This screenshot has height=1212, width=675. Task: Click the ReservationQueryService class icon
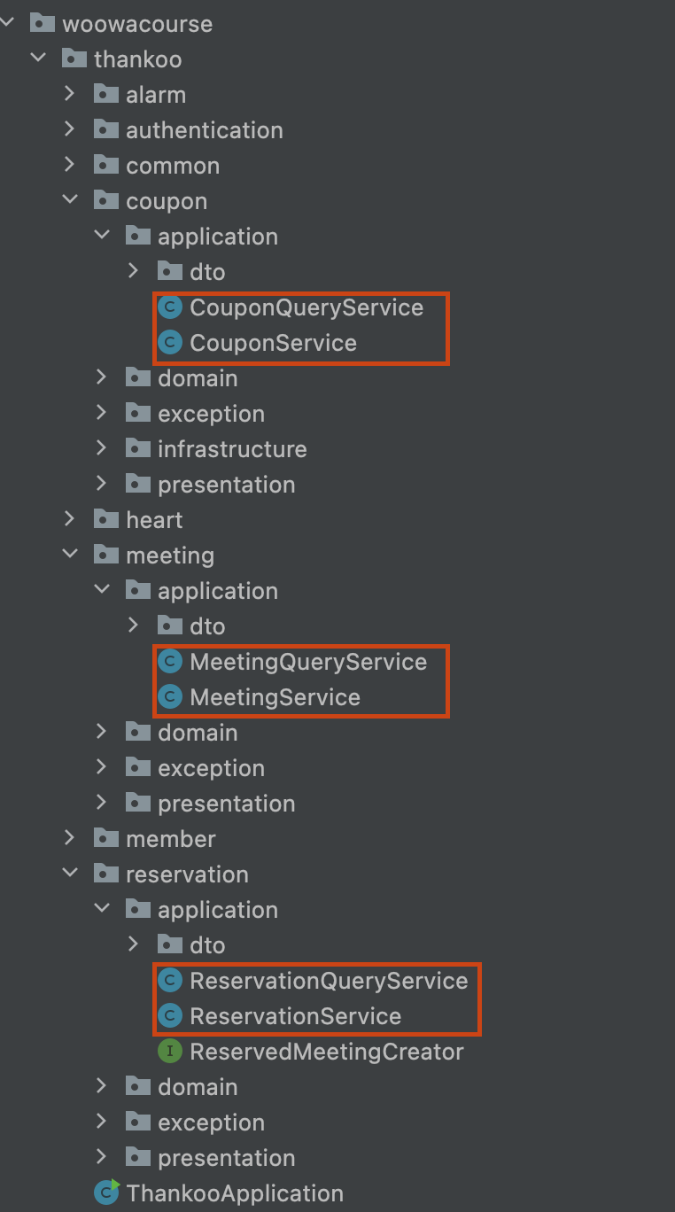point(170,981)
